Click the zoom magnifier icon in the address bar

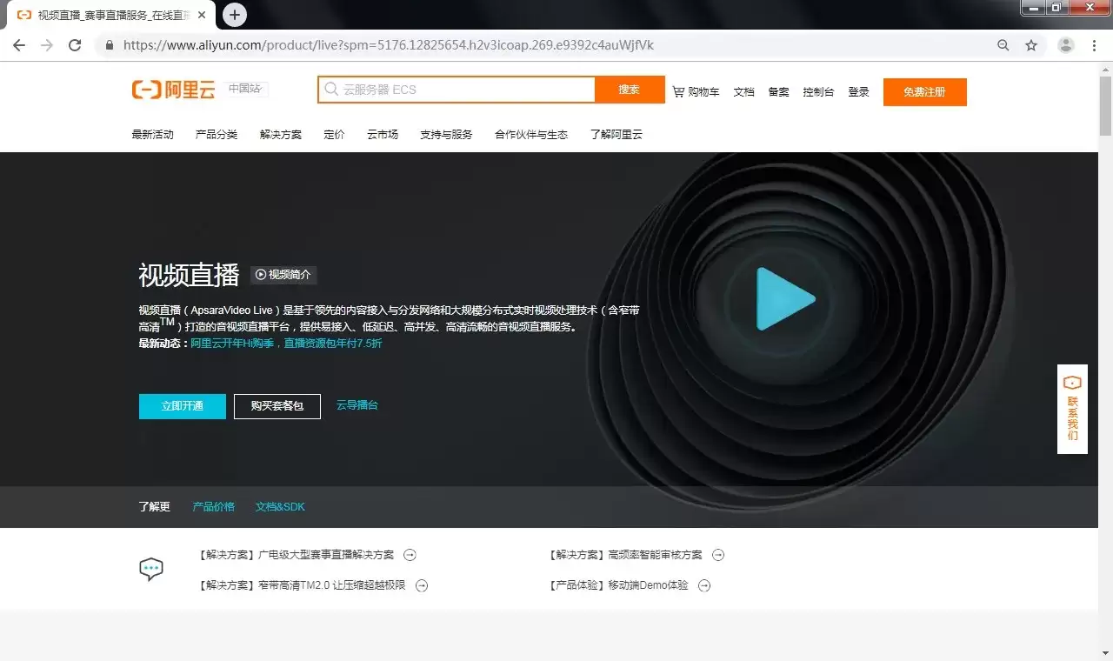pos(1003,45)
